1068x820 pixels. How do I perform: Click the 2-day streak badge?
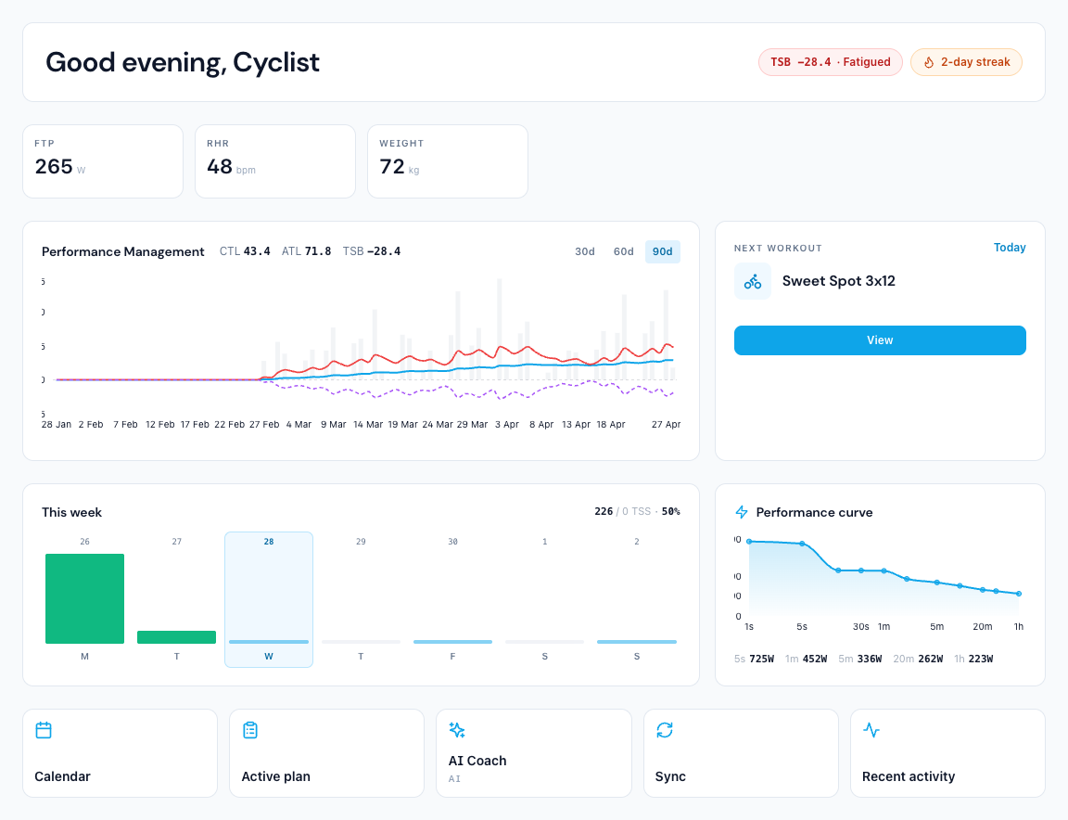(x=966, y=62)
